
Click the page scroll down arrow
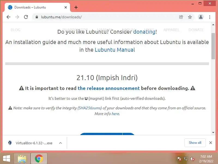click(x=213, y=133)
